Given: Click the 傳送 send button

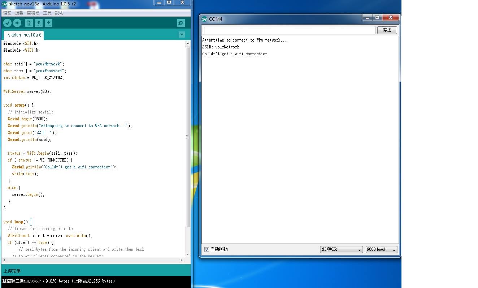Looking at the screenshot, I should [x=387, y=30].
